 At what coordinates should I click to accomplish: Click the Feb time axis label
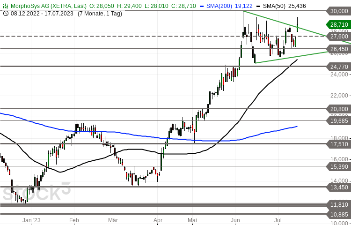click(74, 220)
